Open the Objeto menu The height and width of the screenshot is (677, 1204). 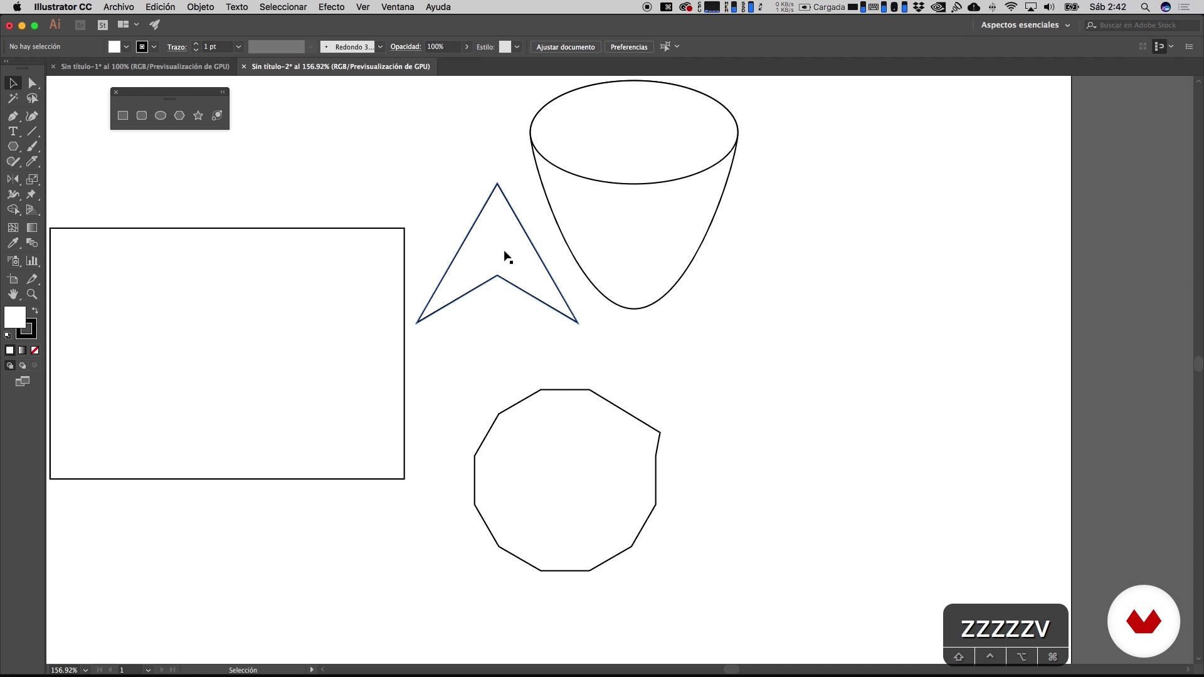tap(200, 7)
